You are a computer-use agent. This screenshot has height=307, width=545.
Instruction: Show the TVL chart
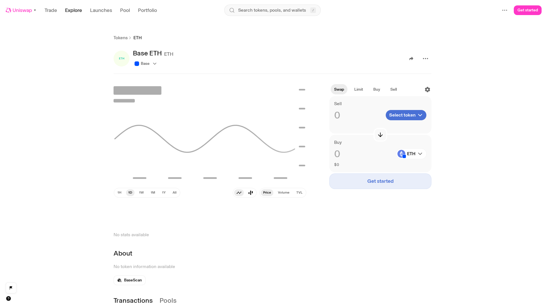[x=299, y=193]
